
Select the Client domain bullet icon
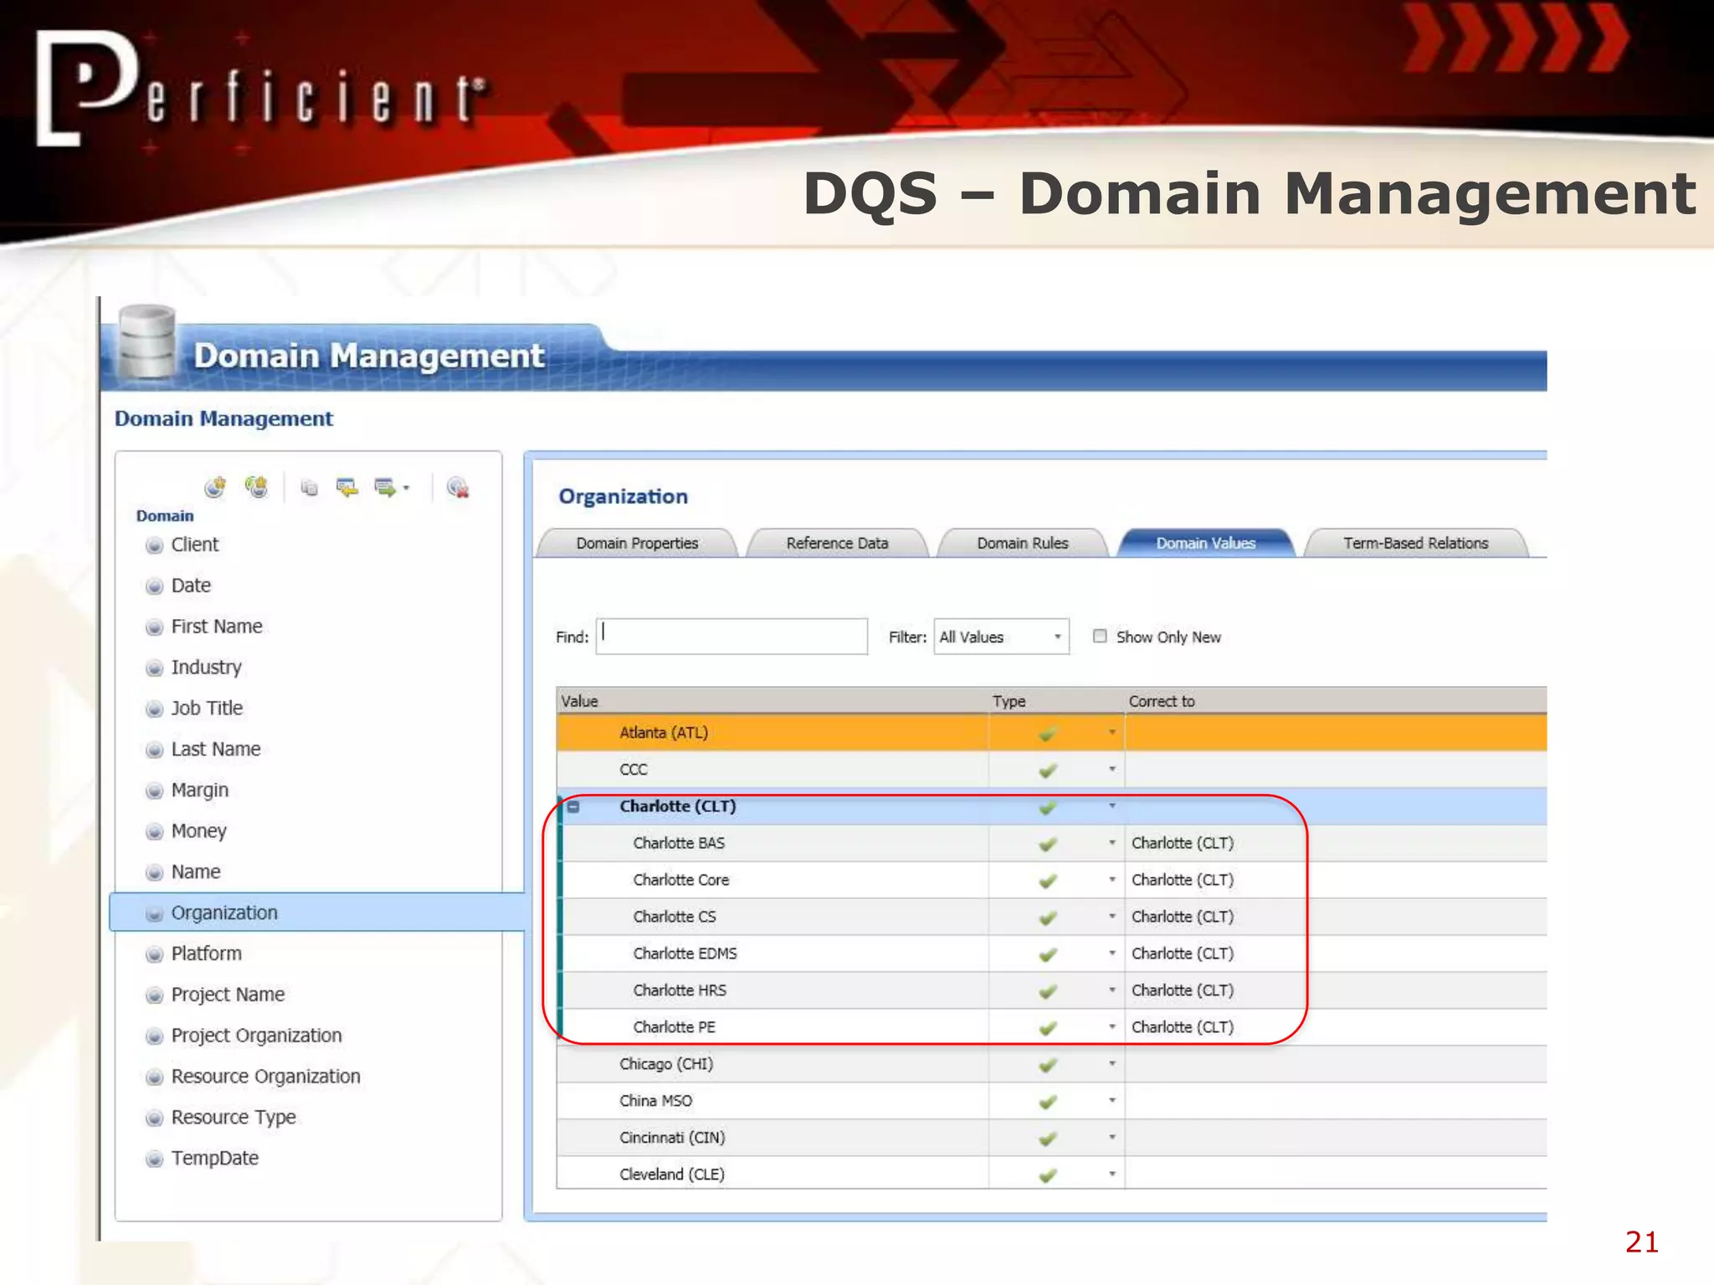(154, 545)
